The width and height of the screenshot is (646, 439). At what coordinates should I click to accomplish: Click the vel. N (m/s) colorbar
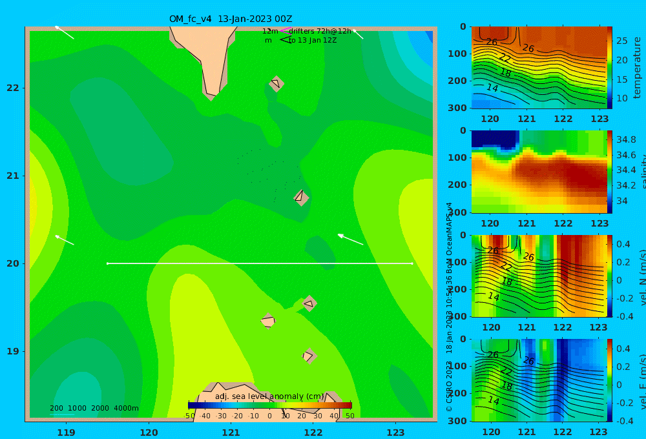[610, 276]
